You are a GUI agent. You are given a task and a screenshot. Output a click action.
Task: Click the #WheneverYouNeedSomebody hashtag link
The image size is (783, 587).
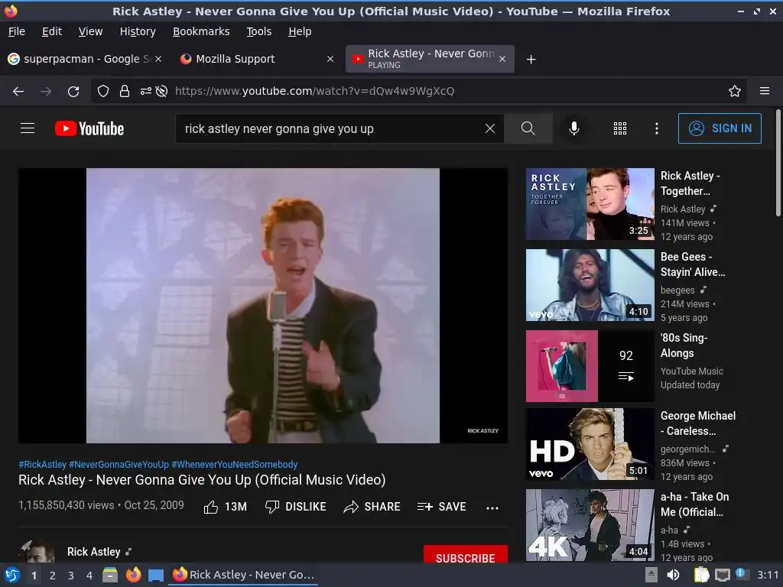tap(235, 464)
